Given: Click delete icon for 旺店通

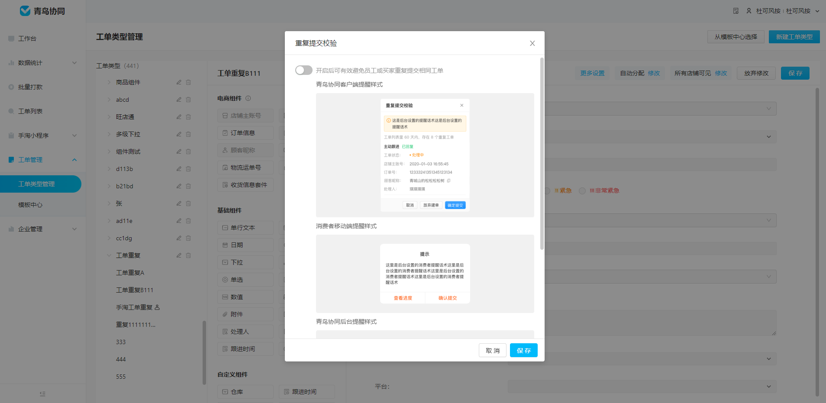Looking at the screenshot, I should (x=188, y=117).
